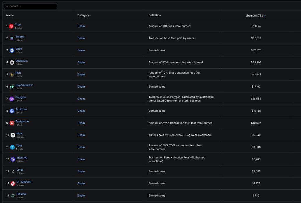Open the Injective chain name link
Viewport: 301px width, 203px height.
[x=22, y=158]
